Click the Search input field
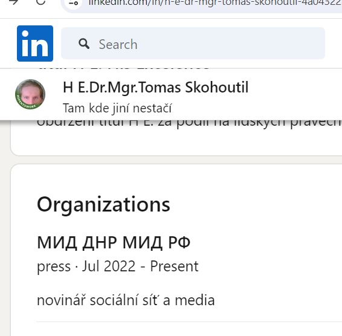342x336 pixels. (193, 44)
